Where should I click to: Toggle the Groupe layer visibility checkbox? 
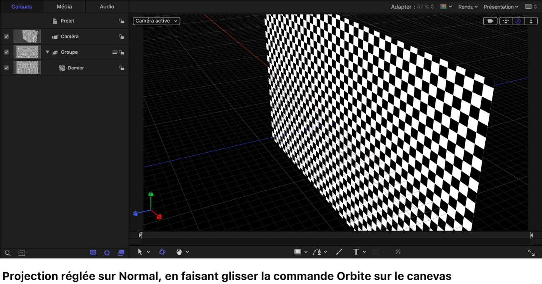(6, 52)
